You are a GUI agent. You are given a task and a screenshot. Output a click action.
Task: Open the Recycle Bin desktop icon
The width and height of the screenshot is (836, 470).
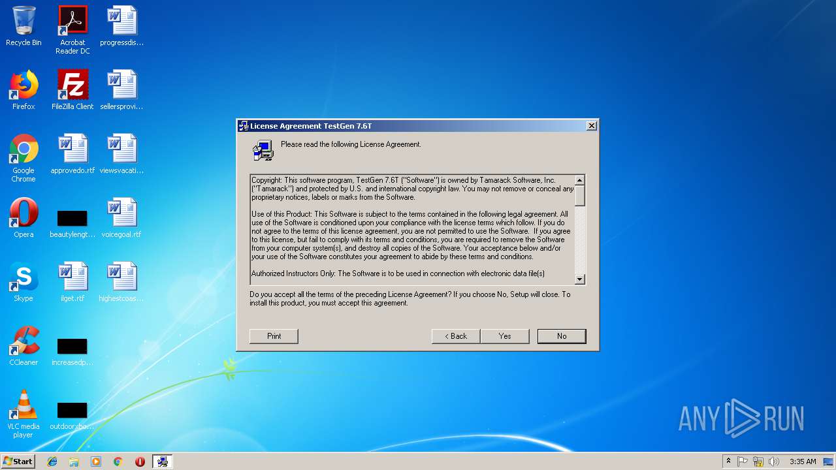[x=24, y=26]
